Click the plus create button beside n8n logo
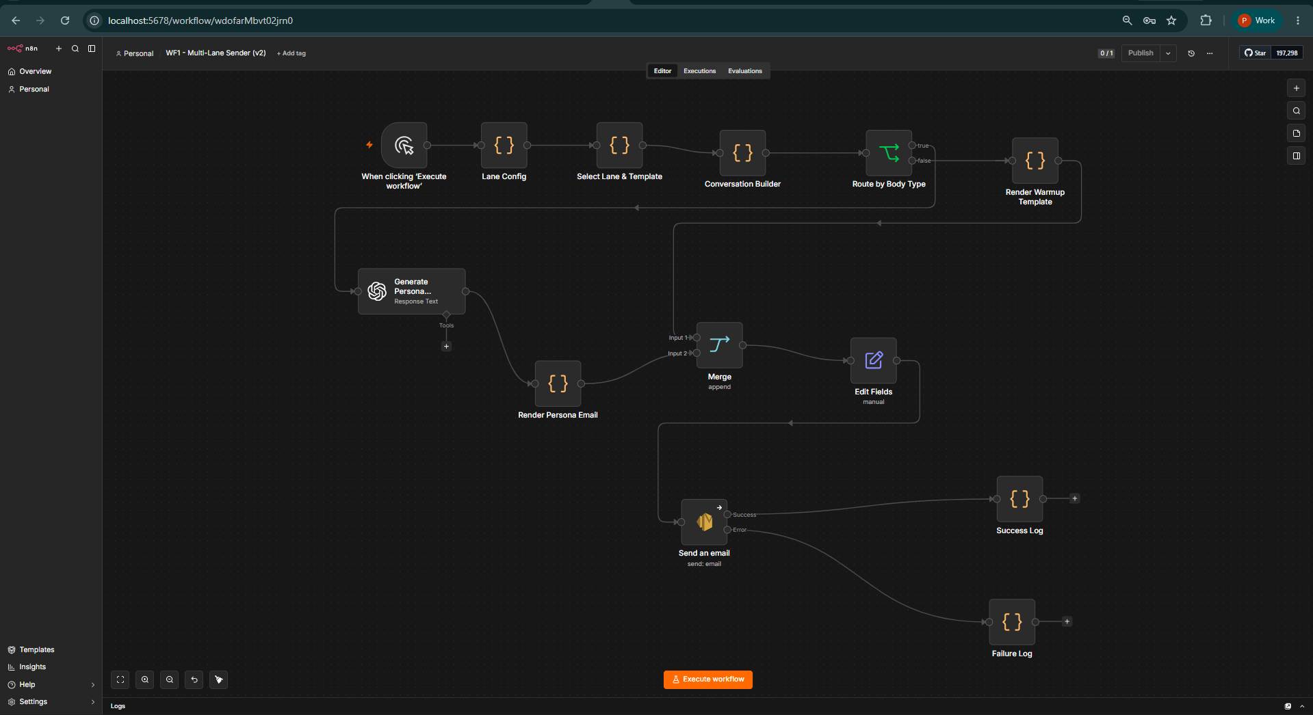This screenshot has height=715, width=1313. pyautogui.click(x=59, y=49)
